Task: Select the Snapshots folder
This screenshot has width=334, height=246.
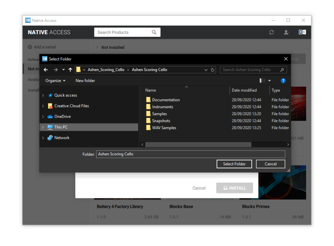Action: (161, 121)
